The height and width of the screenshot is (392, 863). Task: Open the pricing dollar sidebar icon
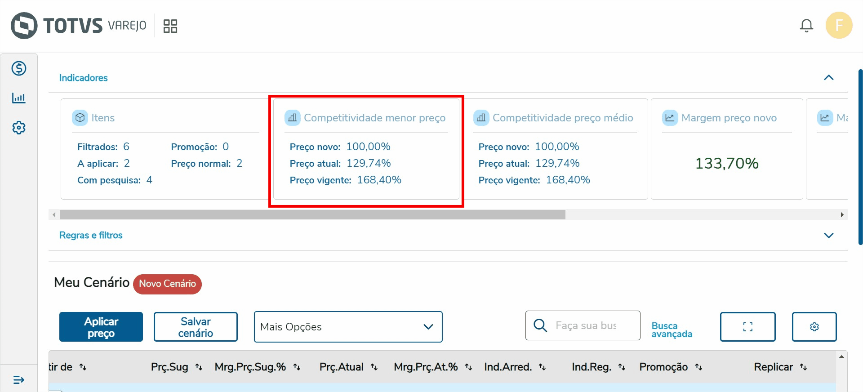coord(19,68)
